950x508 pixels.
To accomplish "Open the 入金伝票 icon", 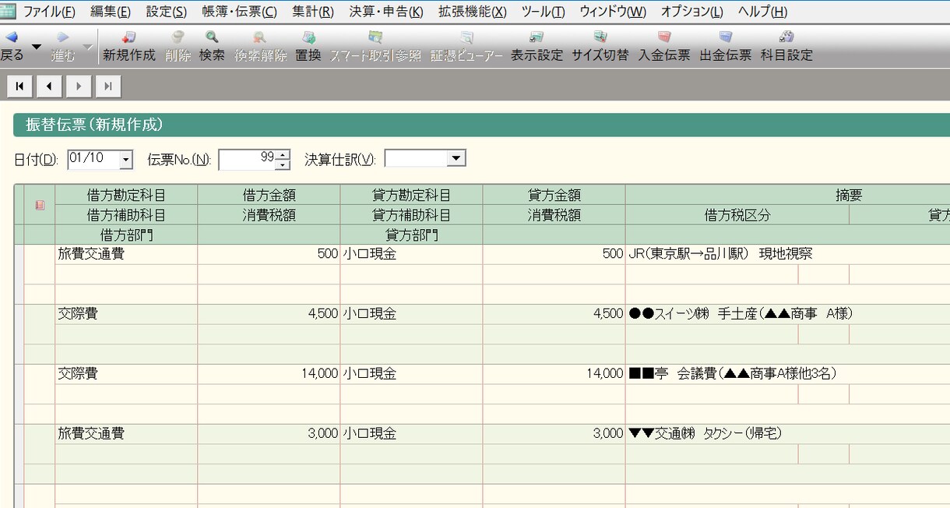I will [x=664, y=37].
